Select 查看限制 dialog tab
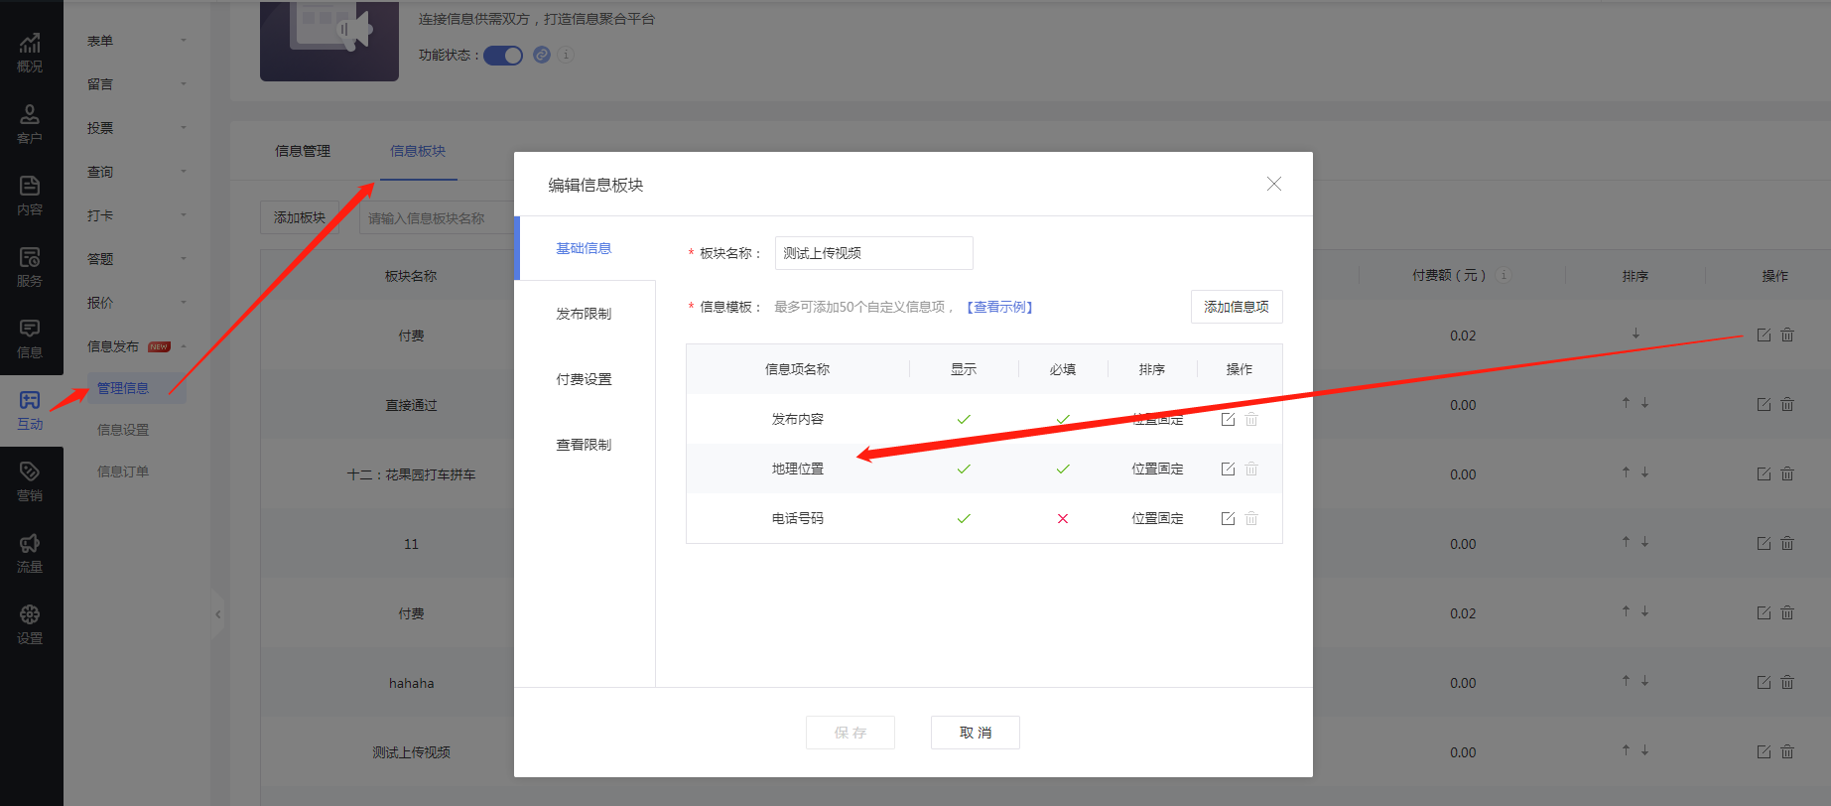The image size is (1831, 806). pyautogui.click(x=584, y=445)
